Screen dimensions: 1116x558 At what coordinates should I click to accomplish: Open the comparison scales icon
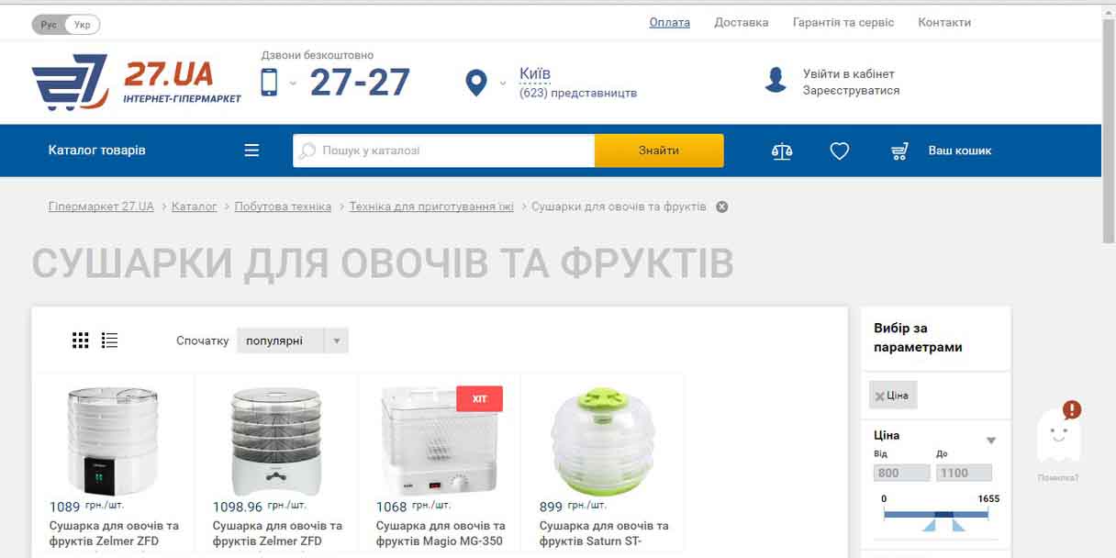tap(782, 151)
